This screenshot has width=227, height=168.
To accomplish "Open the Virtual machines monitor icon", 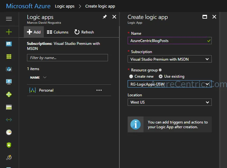I will tap(9, 82).
